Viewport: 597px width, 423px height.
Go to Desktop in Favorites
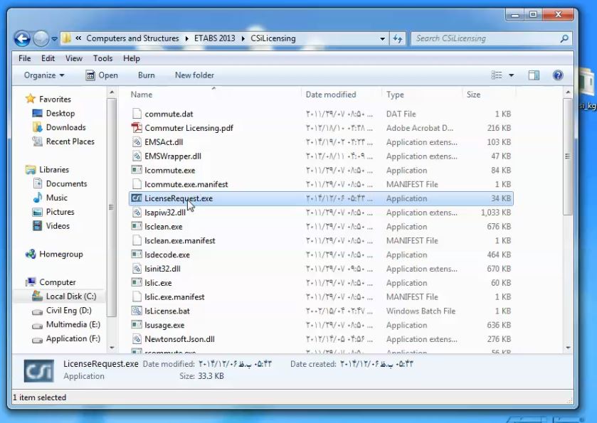pos(60,113)
